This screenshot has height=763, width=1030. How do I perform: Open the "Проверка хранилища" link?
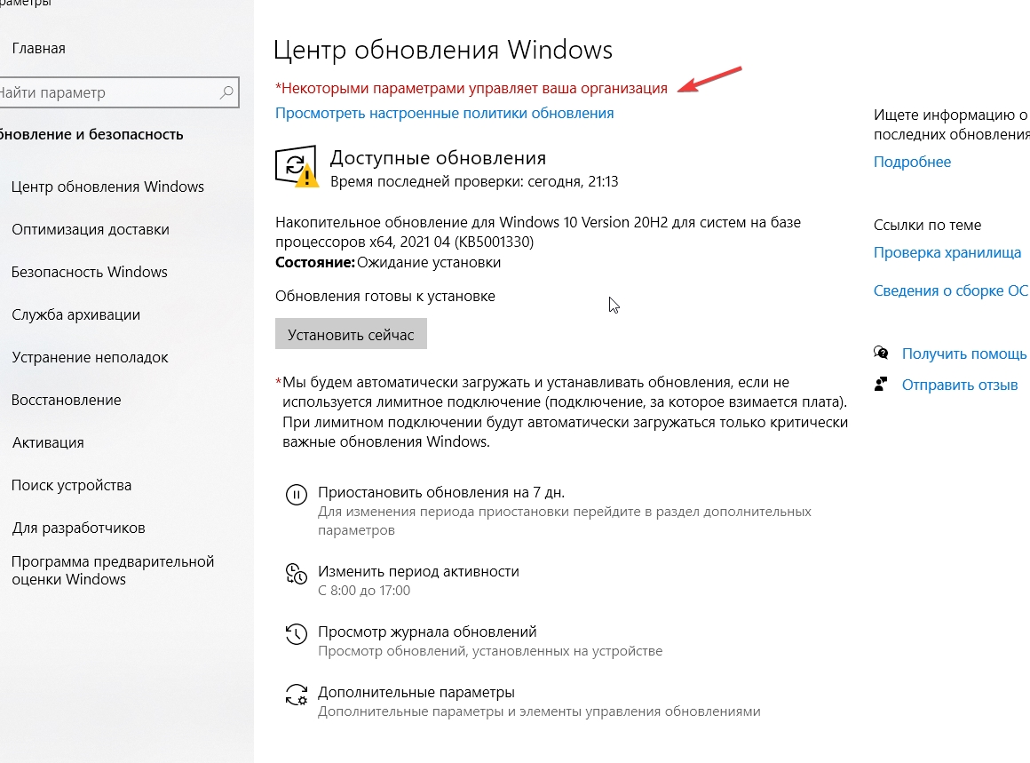[947, 253]
